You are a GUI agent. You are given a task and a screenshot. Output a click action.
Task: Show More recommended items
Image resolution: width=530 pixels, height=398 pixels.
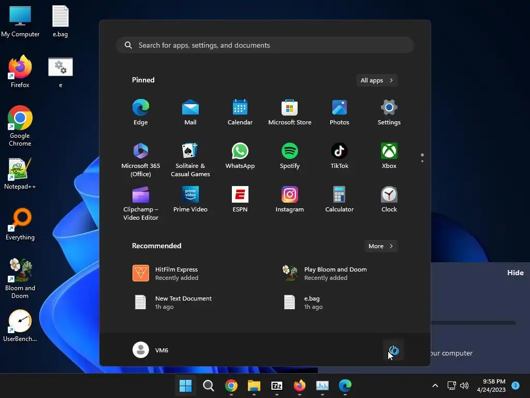pos(380,246)
